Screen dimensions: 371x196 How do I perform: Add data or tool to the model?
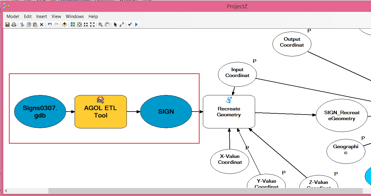(x=65, y=24)
